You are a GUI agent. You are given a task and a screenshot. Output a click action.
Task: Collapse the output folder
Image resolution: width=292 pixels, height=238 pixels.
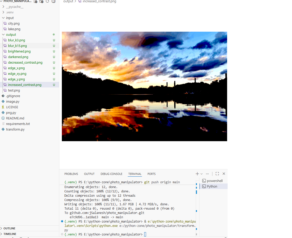11,35
